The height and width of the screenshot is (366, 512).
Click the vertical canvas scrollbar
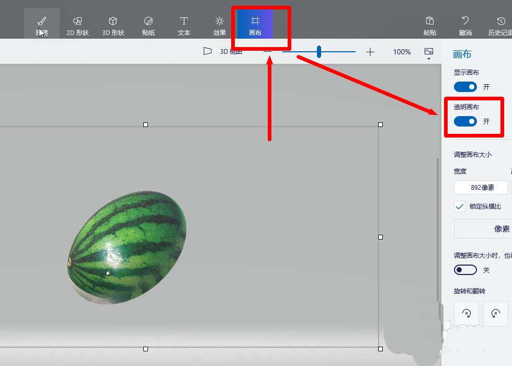[438, 230]
